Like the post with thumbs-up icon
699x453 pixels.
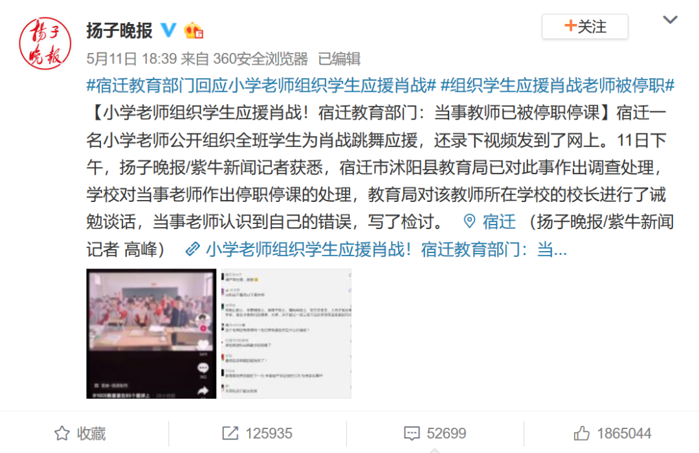click(581, 433)
